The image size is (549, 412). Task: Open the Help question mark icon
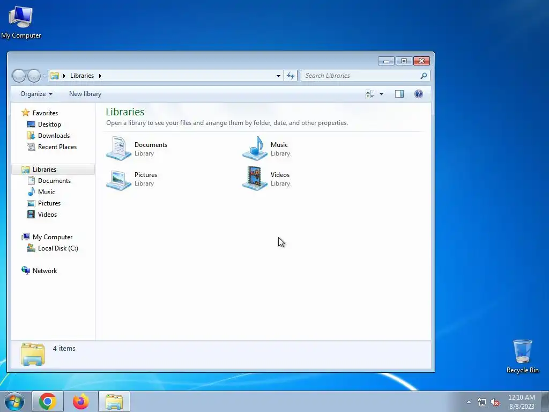pos(418,94)
